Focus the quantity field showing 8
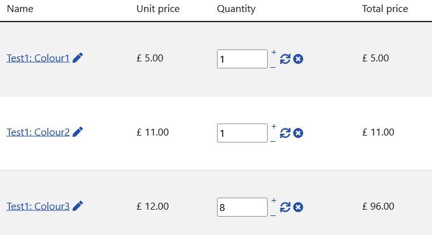 click(x=242, y=207)
